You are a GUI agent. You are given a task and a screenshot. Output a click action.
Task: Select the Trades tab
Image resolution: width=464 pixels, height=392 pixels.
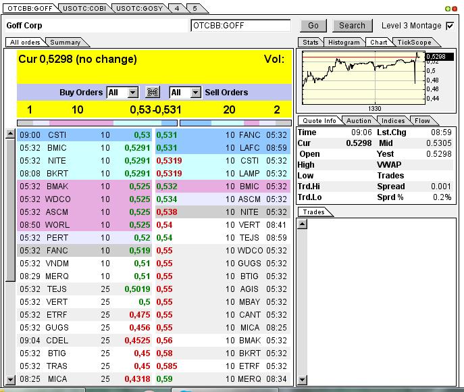coord(313,212)
